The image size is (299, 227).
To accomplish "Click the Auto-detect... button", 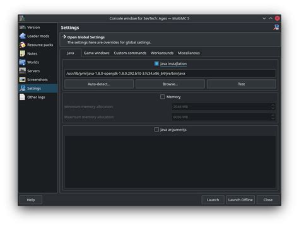I will click(x=99, y=84).
